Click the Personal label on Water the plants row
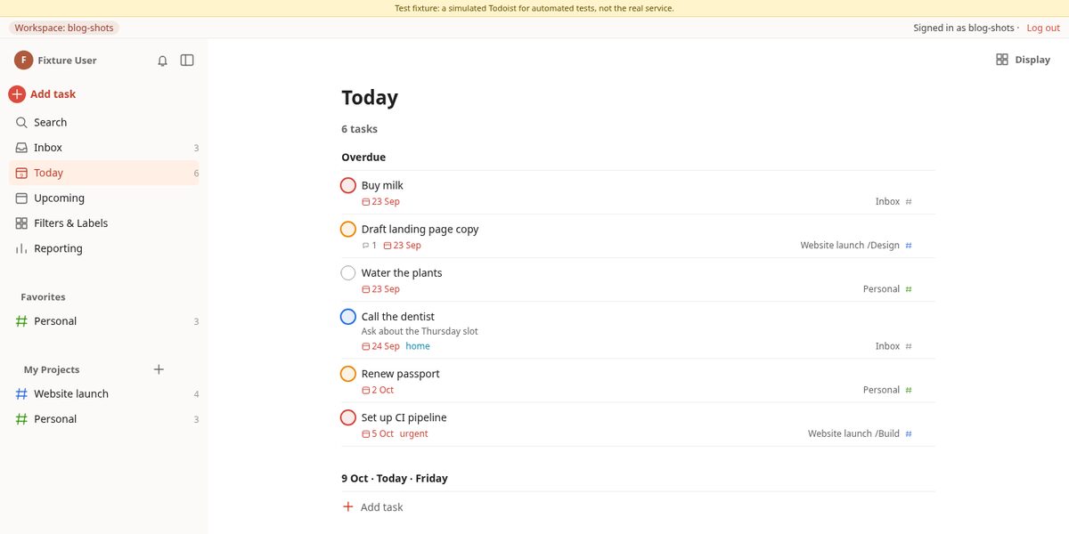This screenshot has width=1069, height=534. click(x=881, y=289)
